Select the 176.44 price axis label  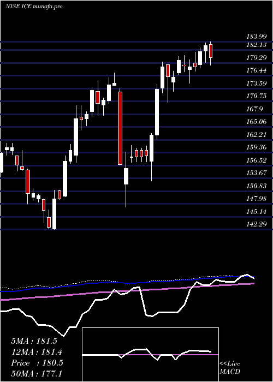click(257, 70)
